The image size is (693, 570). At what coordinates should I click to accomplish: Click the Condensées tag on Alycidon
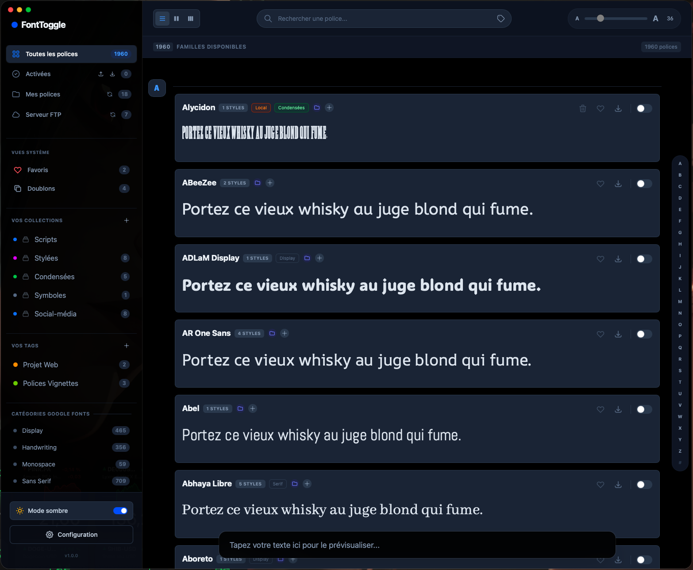click(291, 108)
